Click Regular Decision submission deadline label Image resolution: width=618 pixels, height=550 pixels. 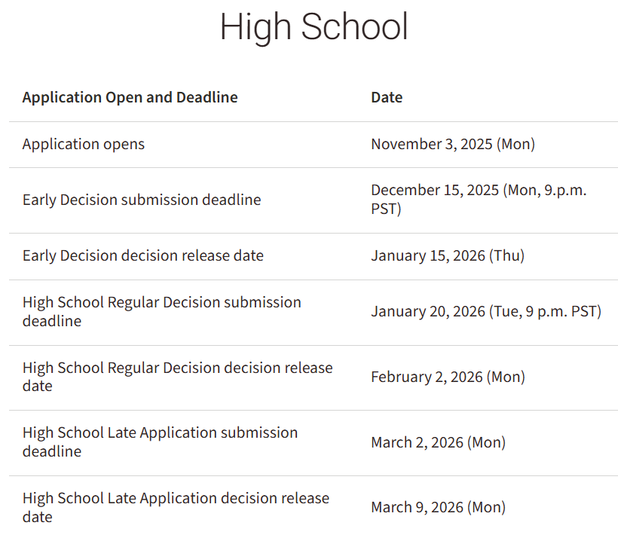[x=161, y=302]
